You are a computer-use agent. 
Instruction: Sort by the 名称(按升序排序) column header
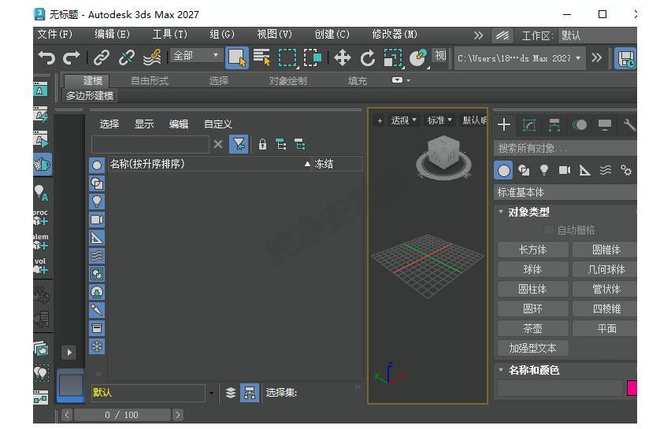tap(209, 164)
